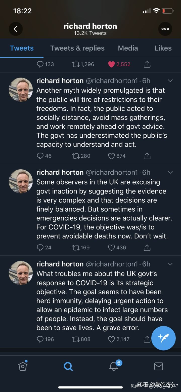Image resolution: width=181 pixels, height=392 pixels.
Task: Open the three-dot more options menu
Action: tap(165, 29)
